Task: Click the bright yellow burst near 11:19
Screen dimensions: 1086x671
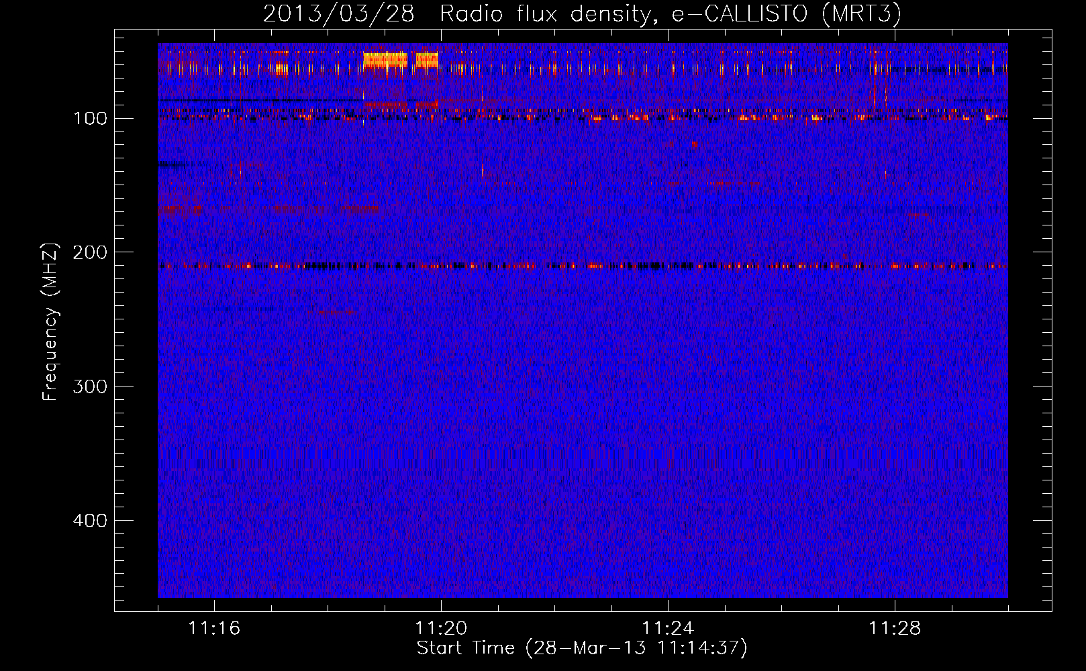Action: [385, 60]
